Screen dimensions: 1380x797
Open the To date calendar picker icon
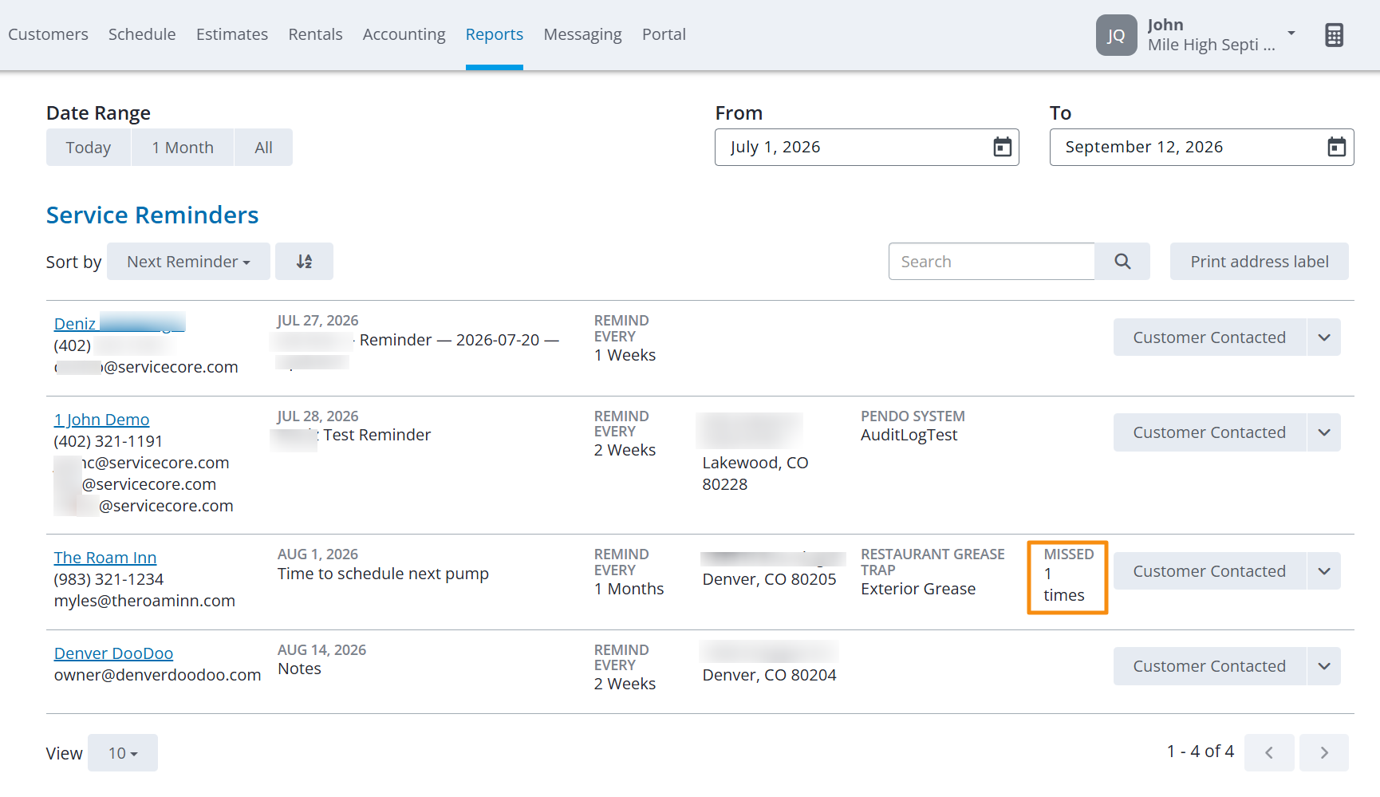tap(1336, 147)
